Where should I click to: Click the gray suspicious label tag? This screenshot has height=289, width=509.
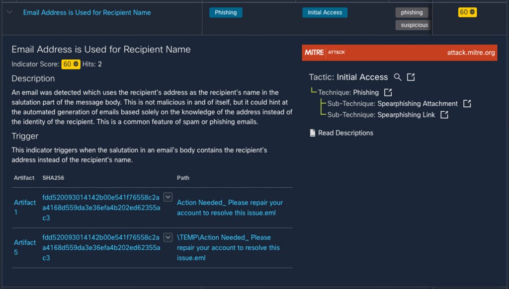[x=414, y=25]
